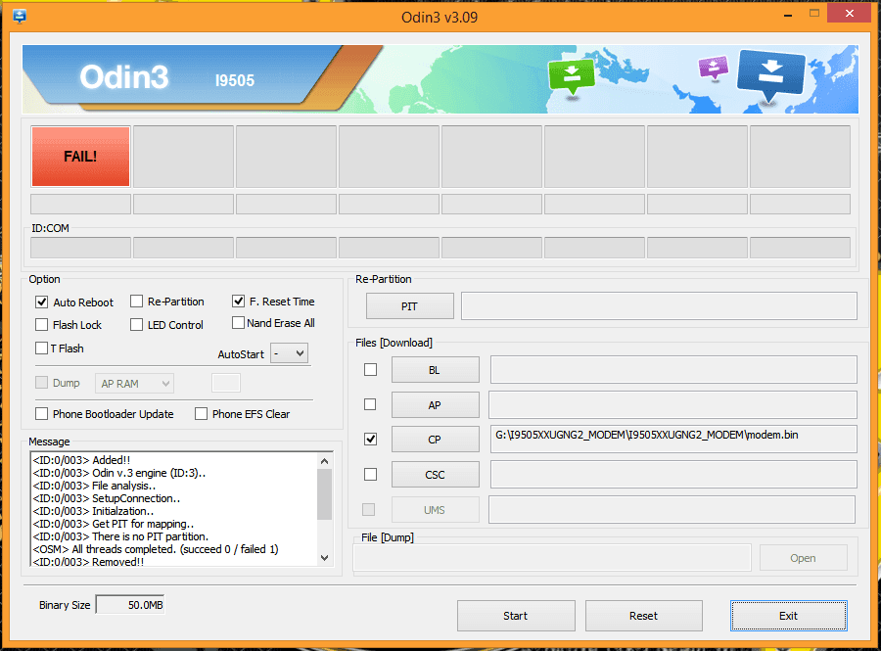Select the 'Removed!!' log line
This screenshot has height=651, width=881.
tap(88, 562)
